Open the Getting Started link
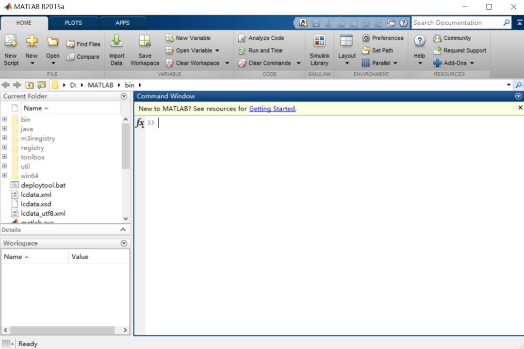The width and height of the screenshot is (524, 349). pos(272,109)
